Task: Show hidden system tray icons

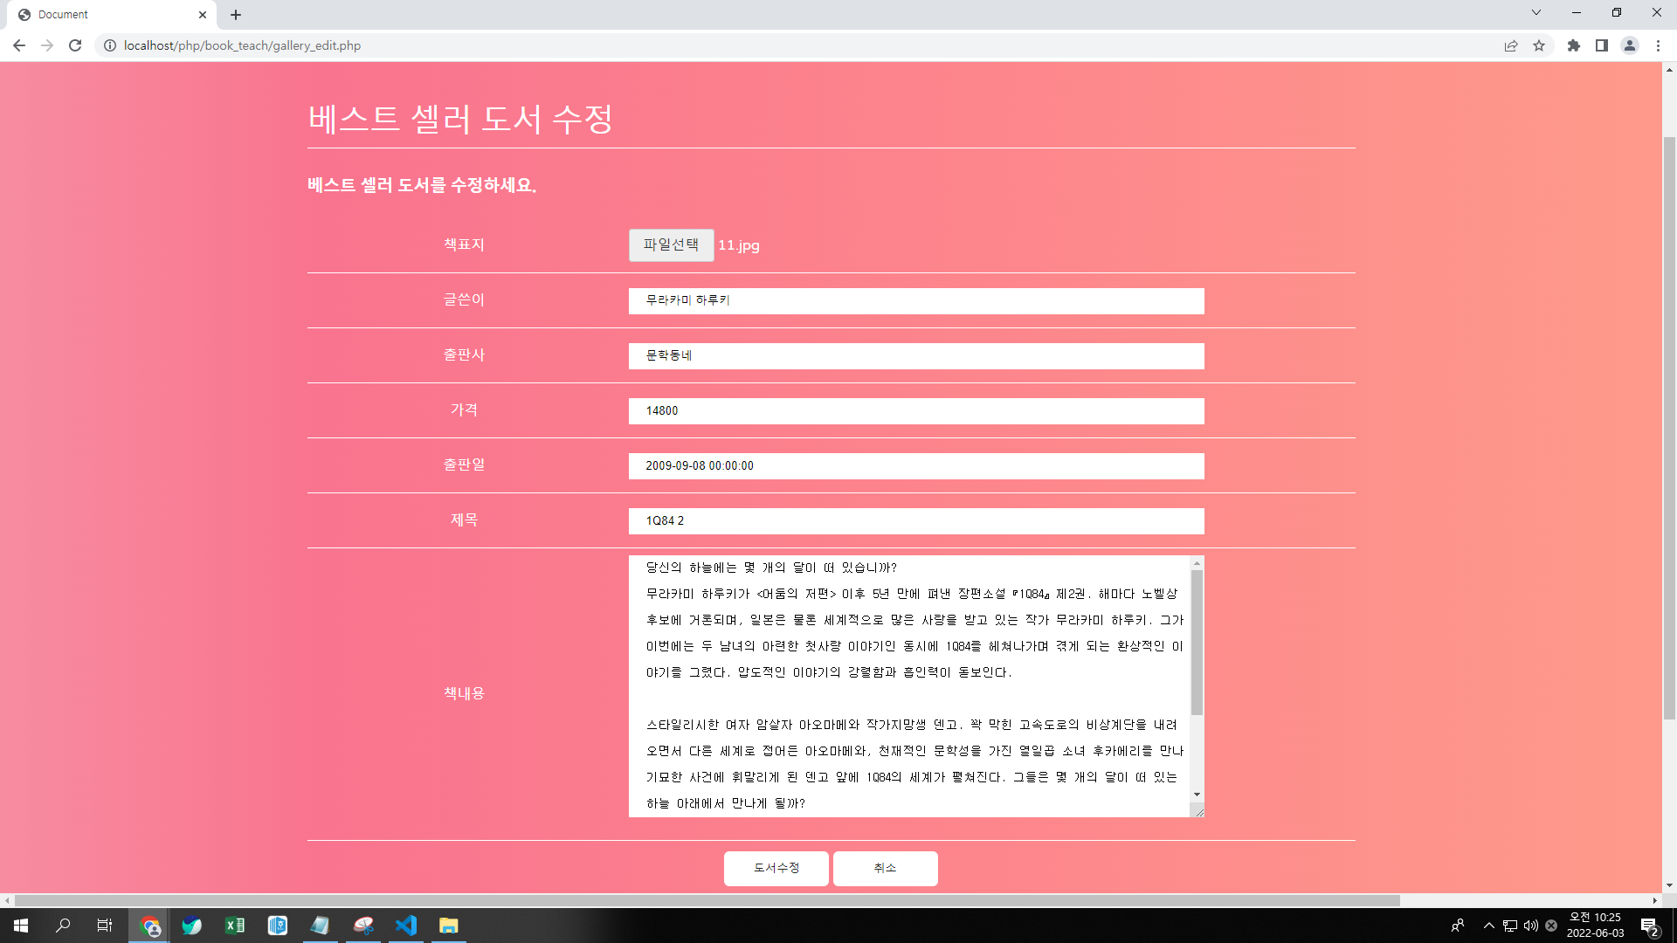Action: [1488, 926]
